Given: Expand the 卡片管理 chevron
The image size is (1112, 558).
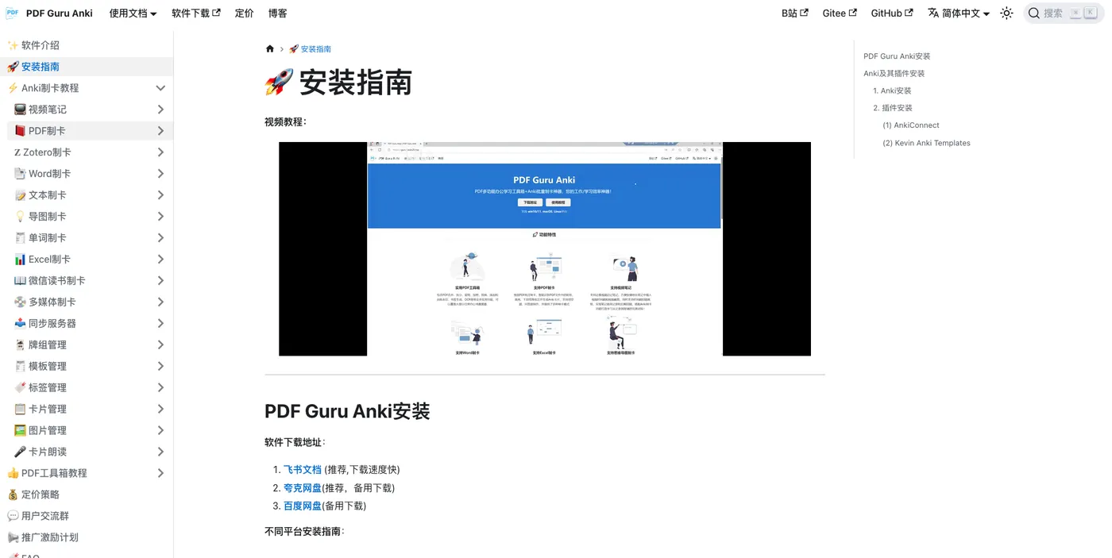Looking at the screenshot, I should coord(160,410).
